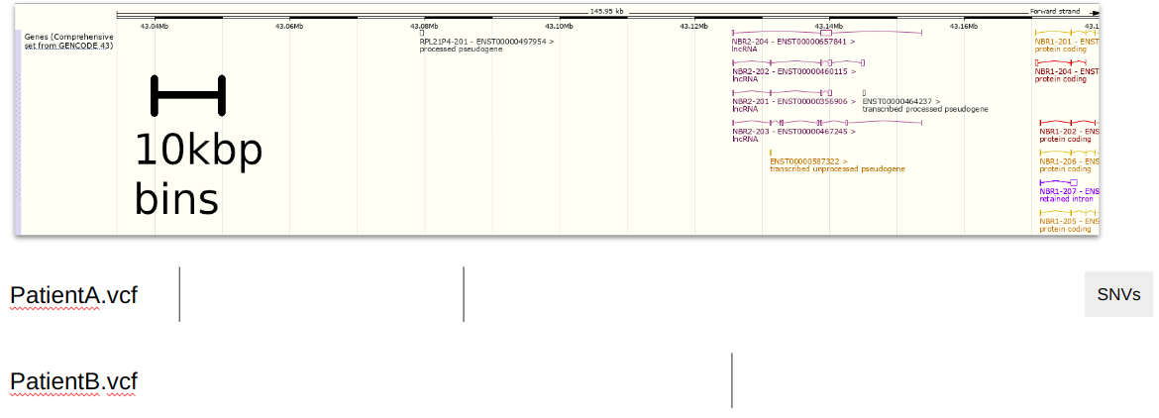Click the Forward strand arrow

click(1094, 12)
